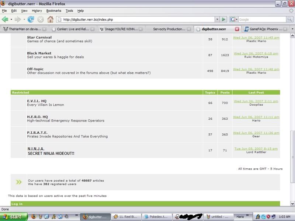295x221 pixels.
Task: Open the Tools menu
Action: click(x=69, y=11)
